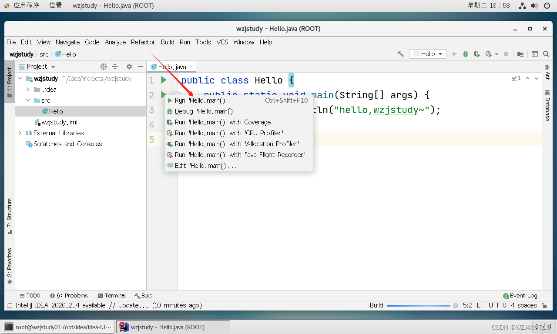Screen dimensions: 557x334
Task: Click the 5:2 line column indicator
Action: pos(467,305)
